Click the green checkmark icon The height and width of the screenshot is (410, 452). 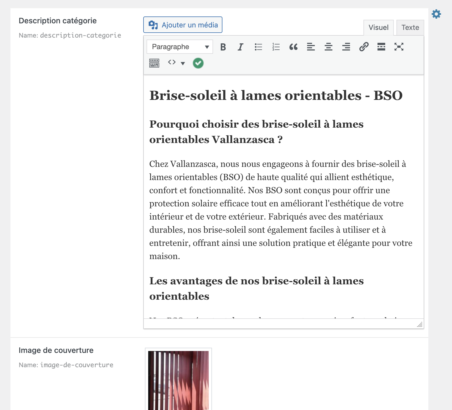point(198,63)
